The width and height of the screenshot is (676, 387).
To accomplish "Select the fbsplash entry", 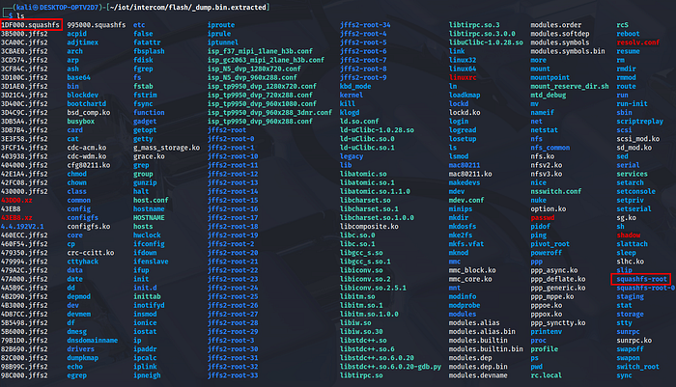I will click(149, 51).
